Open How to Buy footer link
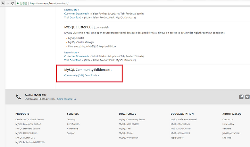This screenshot has height=147, width=250. [x=228, y=124]
